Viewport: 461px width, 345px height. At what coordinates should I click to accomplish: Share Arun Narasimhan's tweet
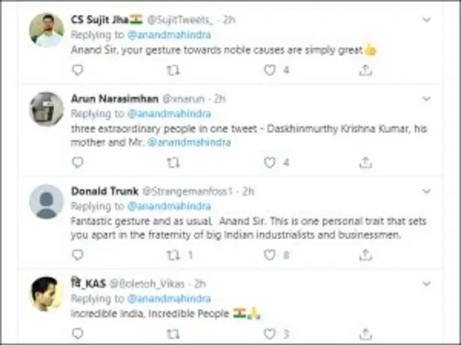(x=365, y=162)
